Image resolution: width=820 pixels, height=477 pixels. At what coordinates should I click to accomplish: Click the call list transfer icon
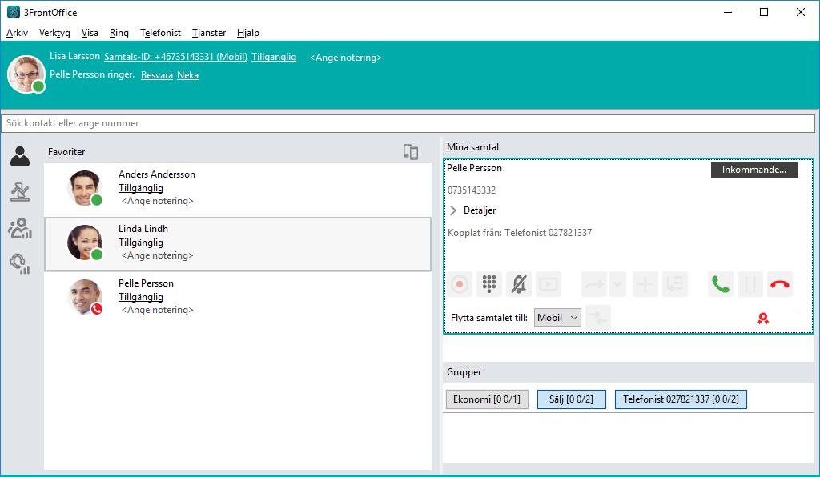(x=675, y=284)
